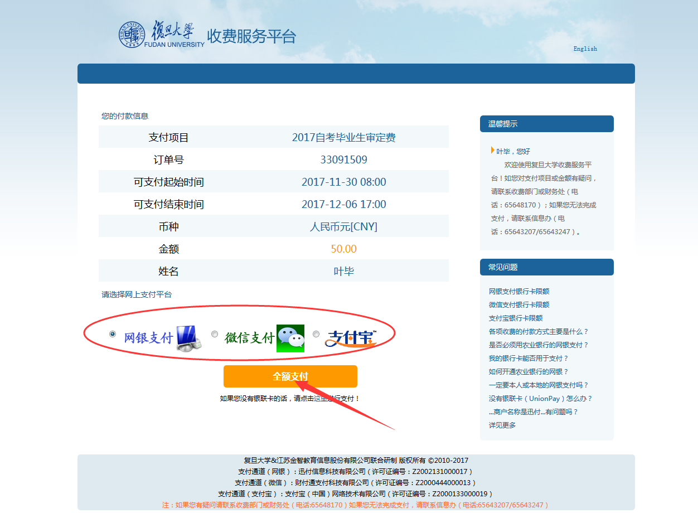This screenshot has width=698, height=513.
Task: Click the orange arrow beside greeting
Action: [x=492, y=151]
